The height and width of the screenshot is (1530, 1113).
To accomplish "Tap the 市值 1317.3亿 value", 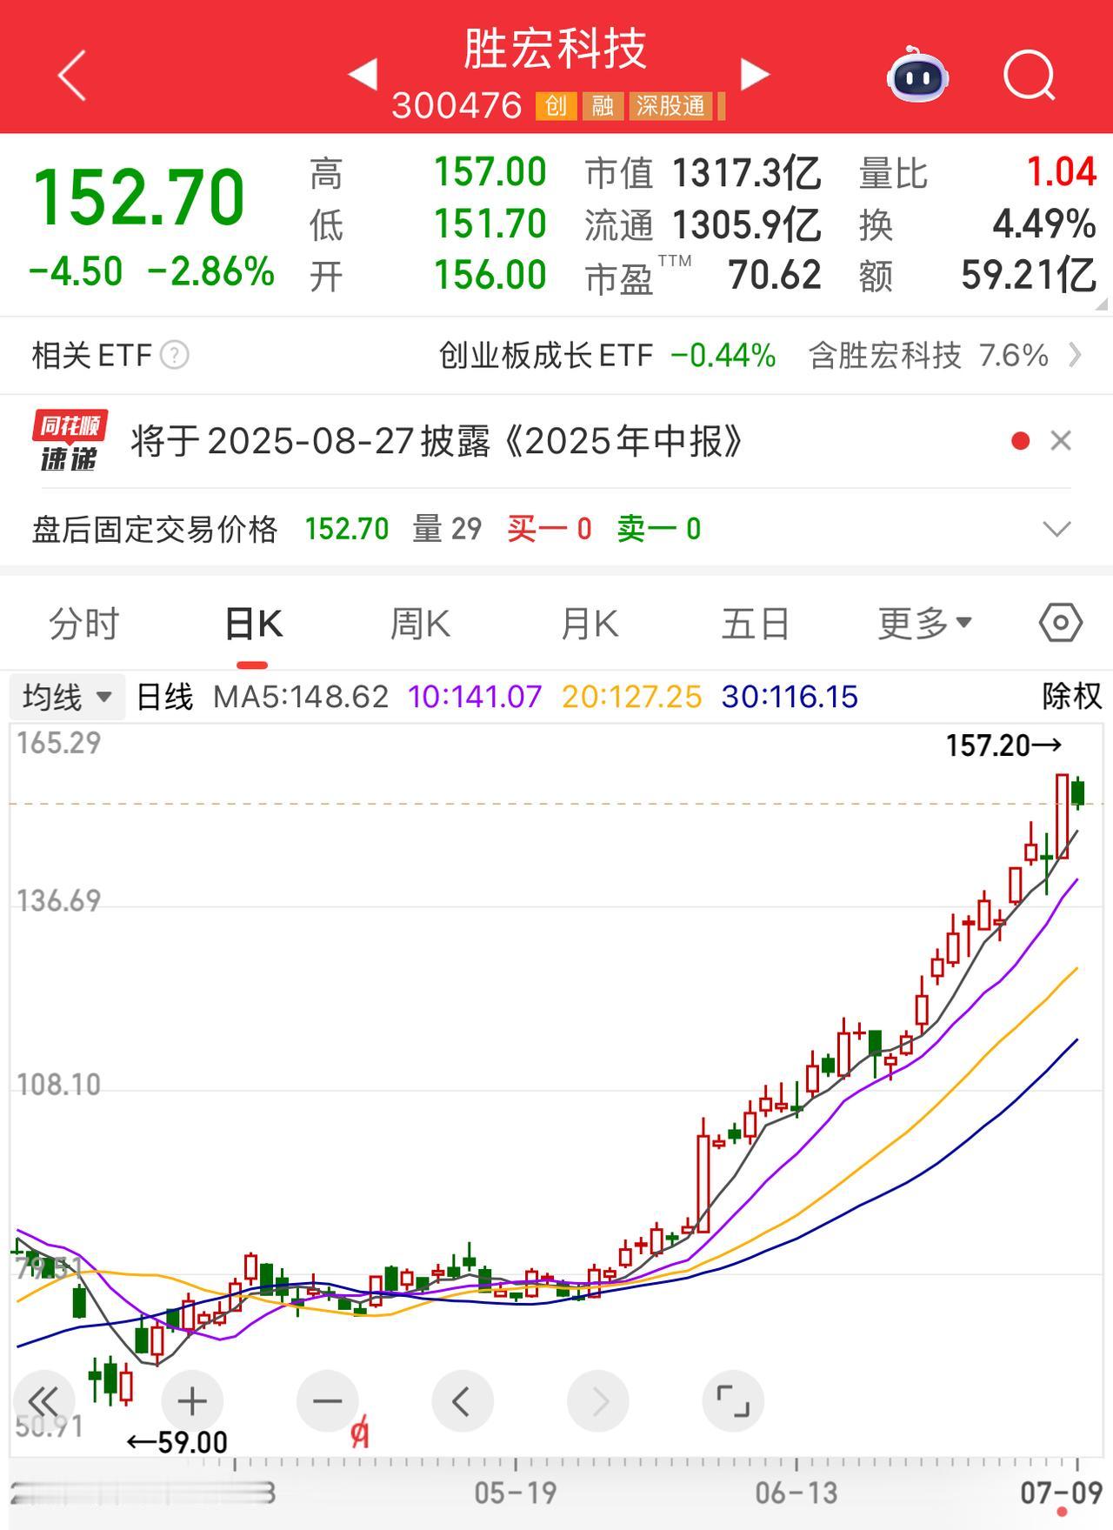I will pyautogui.click(x=746, y=172).
